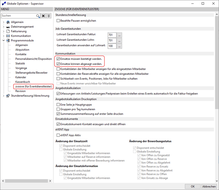Uncheck Summenzusammenfassung auf erster Seite drucken
The height and width of the screenshot is (190, 219).
click(x=58, y=114)
